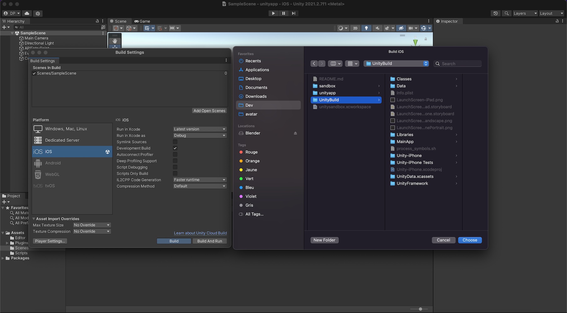
Task: Open Run in Xcode version dropdown
Action: coord(200,129)
